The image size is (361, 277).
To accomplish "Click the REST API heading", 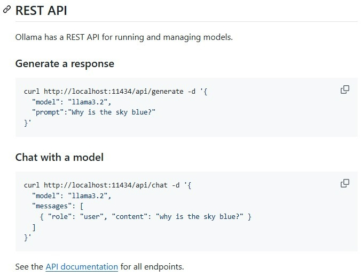I will [x=41, y=11].
